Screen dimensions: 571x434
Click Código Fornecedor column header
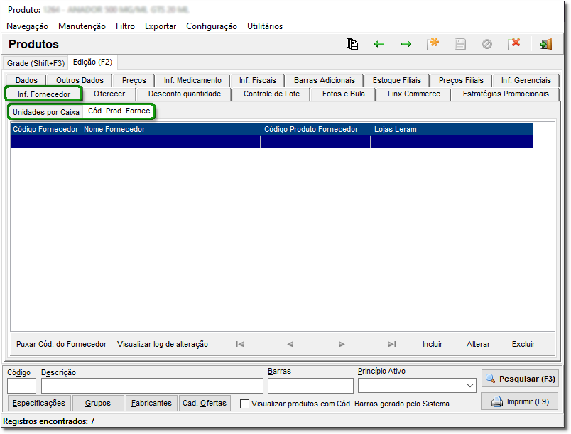click(x=45, y=129)
